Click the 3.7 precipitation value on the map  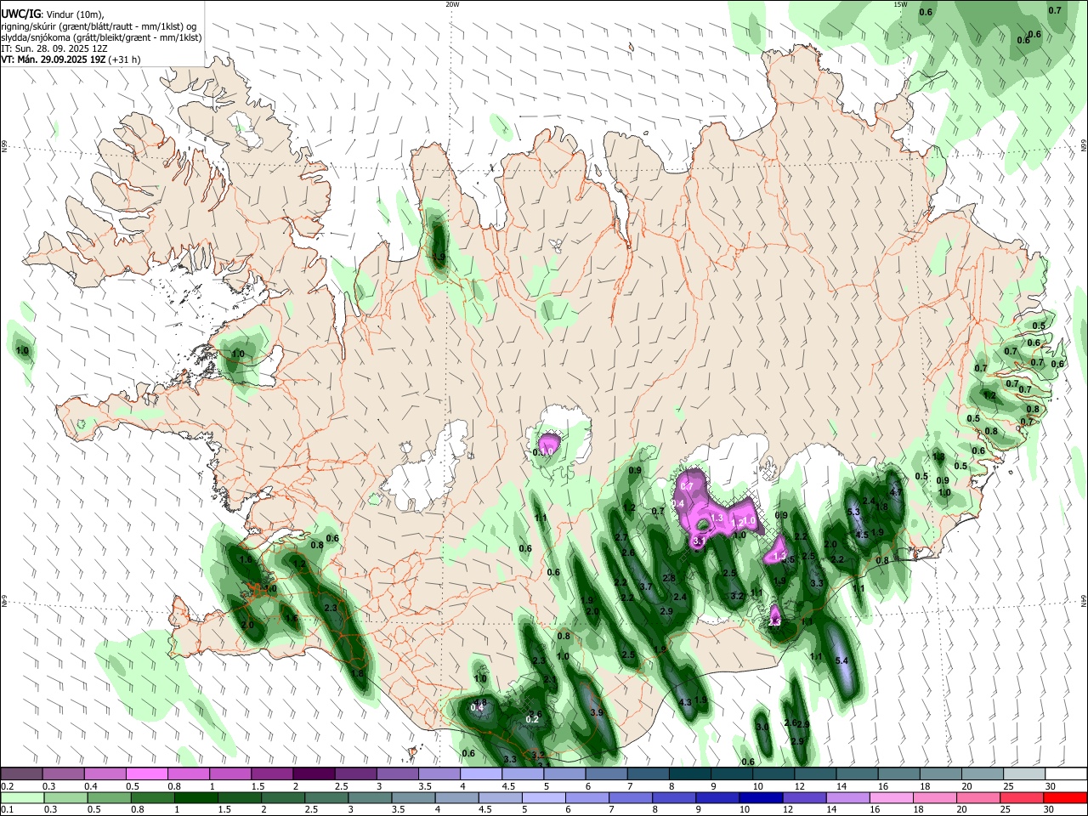coord(645,586)
